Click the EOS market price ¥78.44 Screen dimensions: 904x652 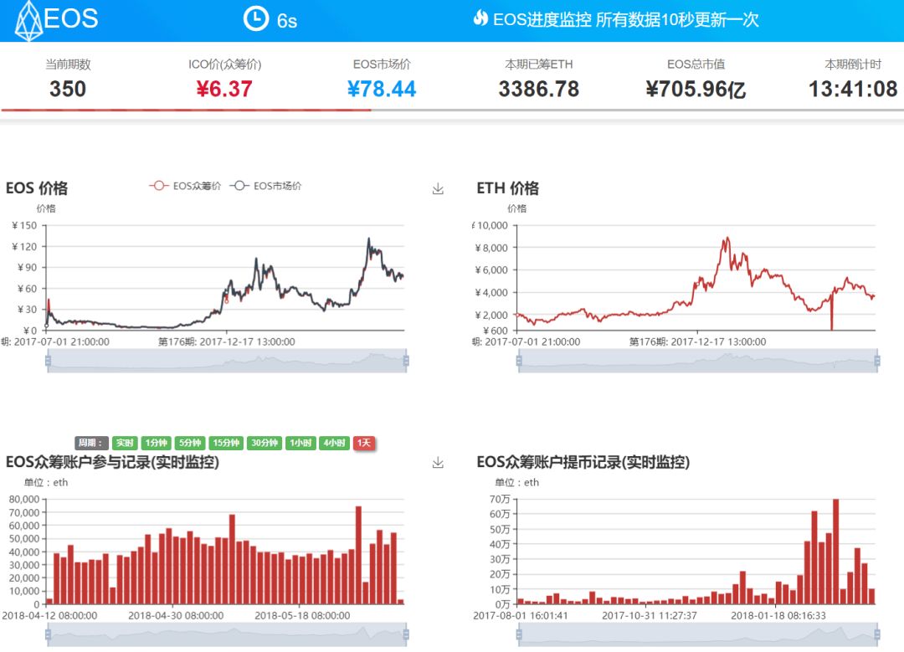(382, 89)
